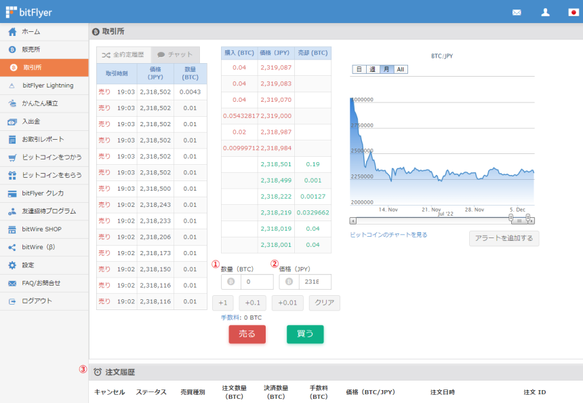Click the ask price 2,318,001 in order book
Viewport: 583px width, 403px height.
coord(276,245)
